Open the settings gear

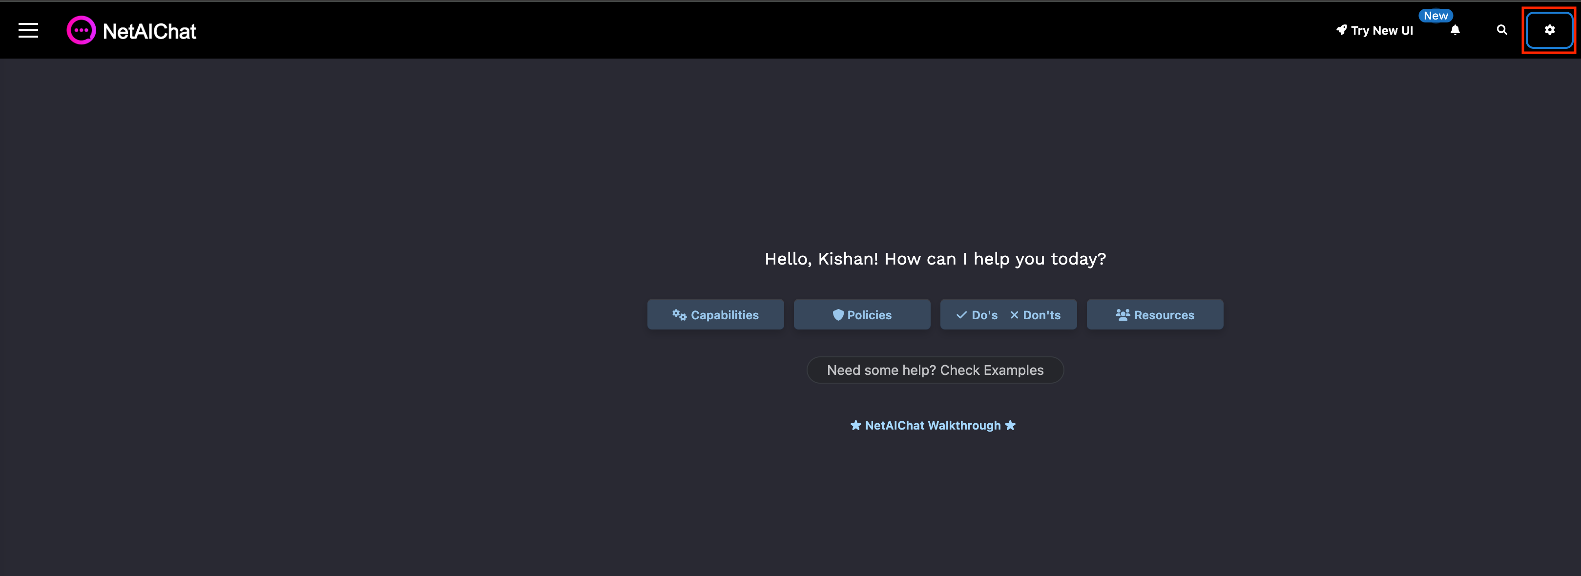(1550, 30)
